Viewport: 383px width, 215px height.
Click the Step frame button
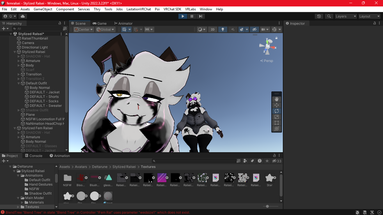click(200, 16)
